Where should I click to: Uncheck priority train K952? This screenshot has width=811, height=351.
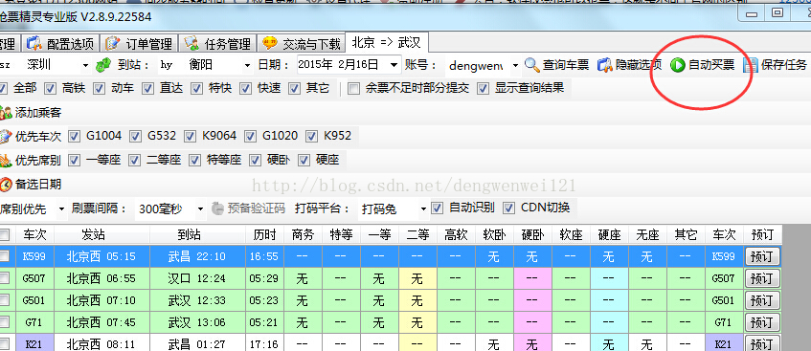point(312,137)
